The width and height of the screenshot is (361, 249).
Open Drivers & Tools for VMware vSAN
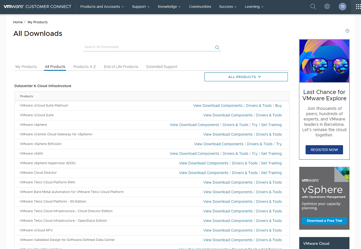(236, 153)
